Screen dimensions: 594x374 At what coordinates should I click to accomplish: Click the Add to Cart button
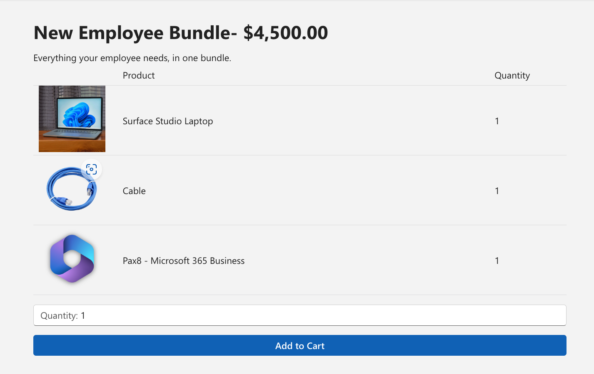[x=300, y=345]
